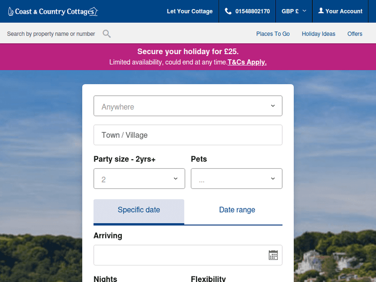
Task: Open the calendar icon in Arriving field
Action: point(273,255)
